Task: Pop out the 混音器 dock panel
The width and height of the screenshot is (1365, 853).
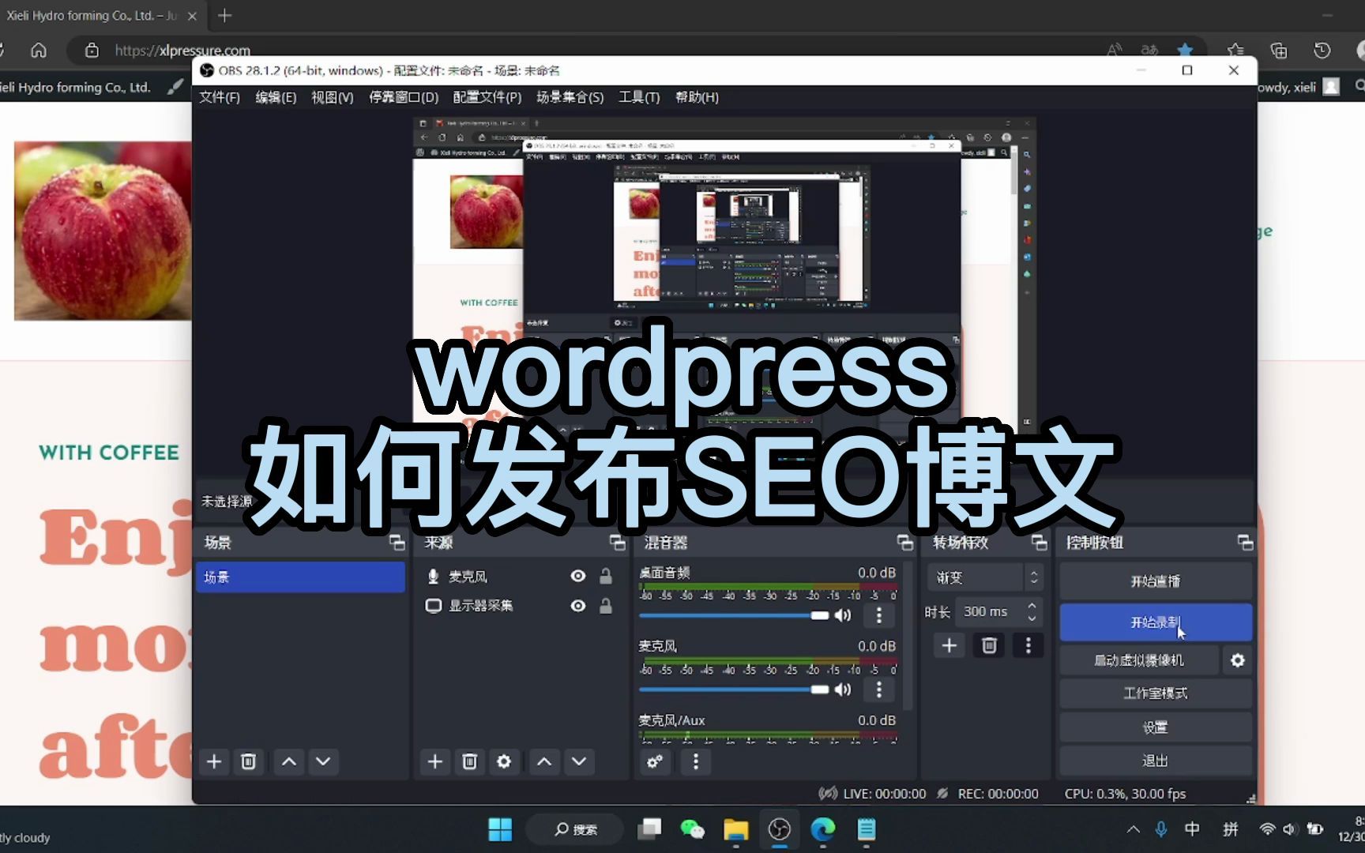Action: [905, 543]
